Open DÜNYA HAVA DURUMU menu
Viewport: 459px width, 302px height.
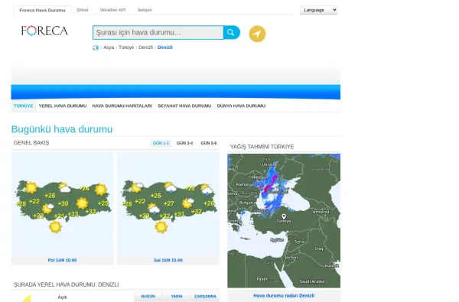tap(241, 106)
